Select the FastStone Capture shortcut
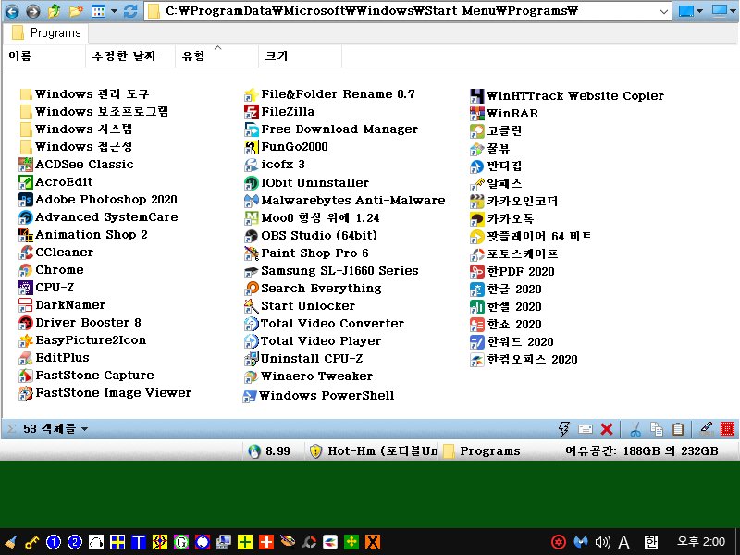The image size is (740, 555). (87, 376)
